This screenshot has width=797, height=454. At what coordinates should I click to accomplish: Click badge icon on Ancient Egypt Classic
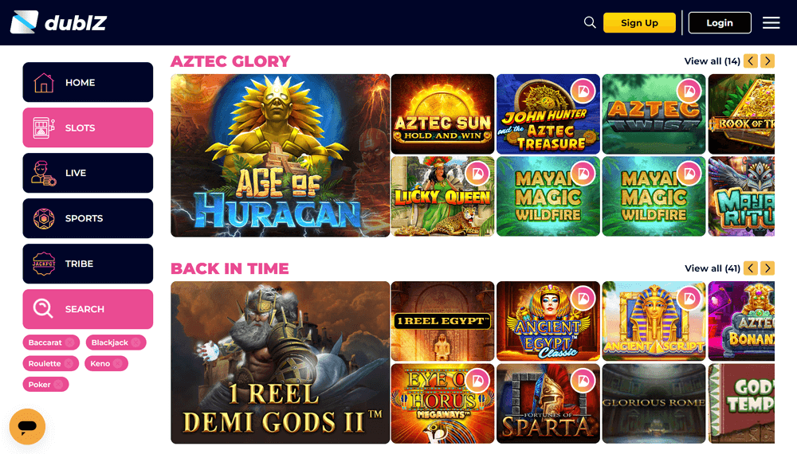[x=583, y=299]
